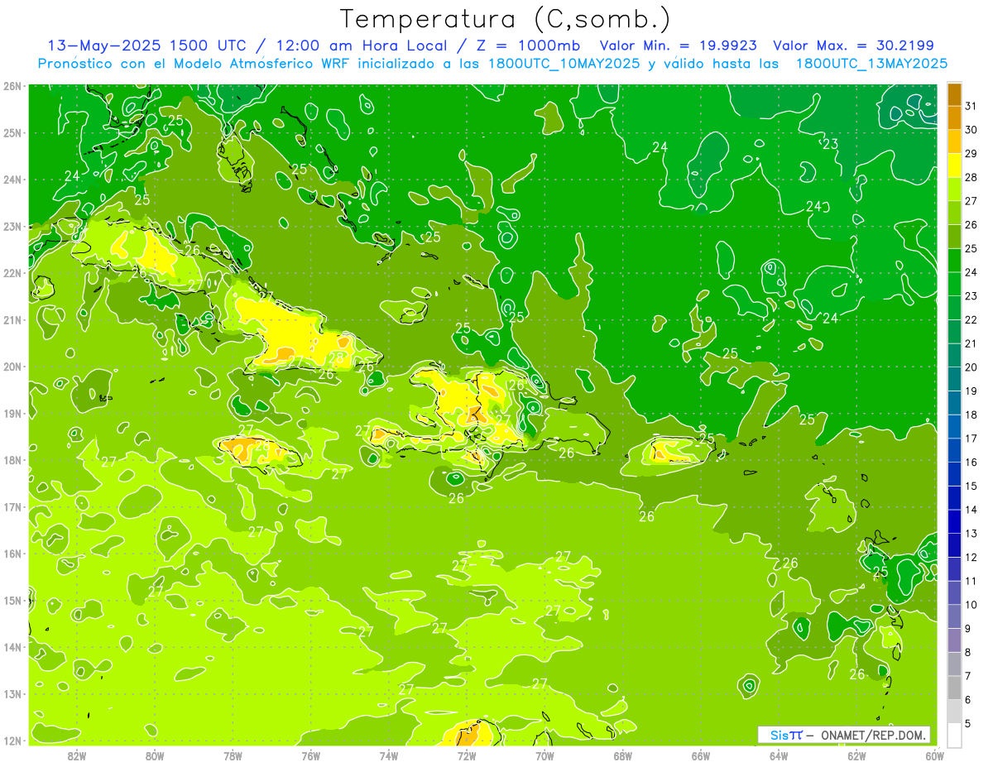Image resolution: width=993 pixels, height=767 pixels.
Task: Click the "ONAMET/REP.DOM." credit label
Action: 874,735
